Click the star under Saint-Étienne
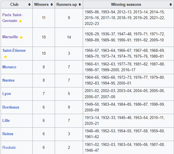174x154 pixels. click(6, 57)
